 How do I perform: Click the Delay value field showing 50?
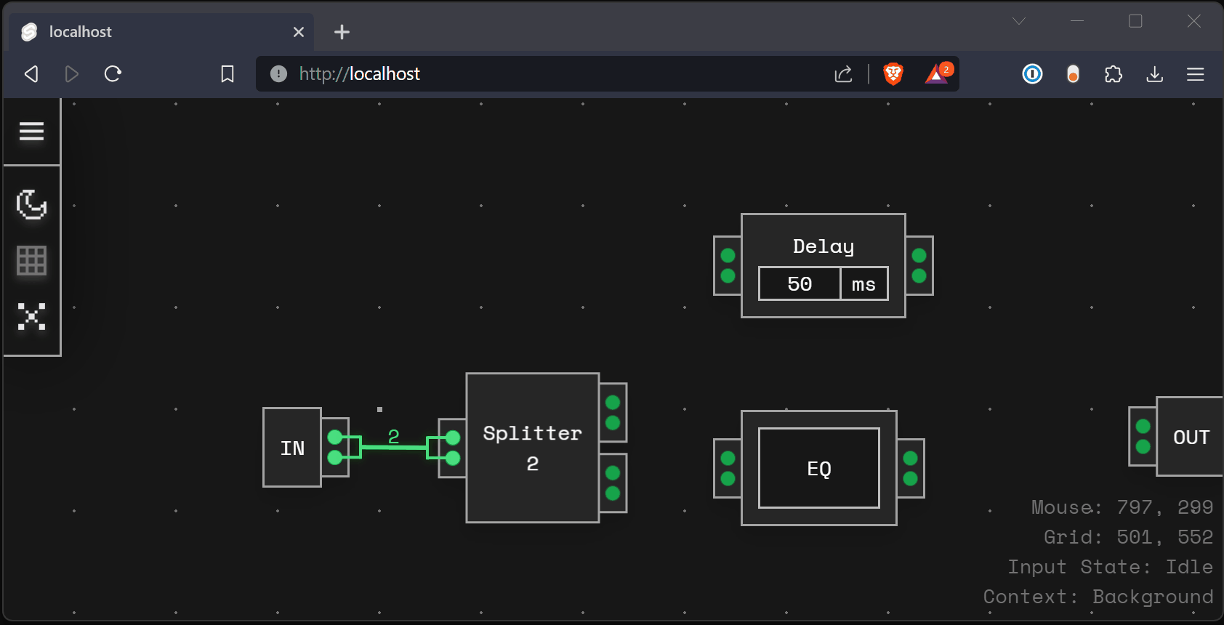(799, 283)
